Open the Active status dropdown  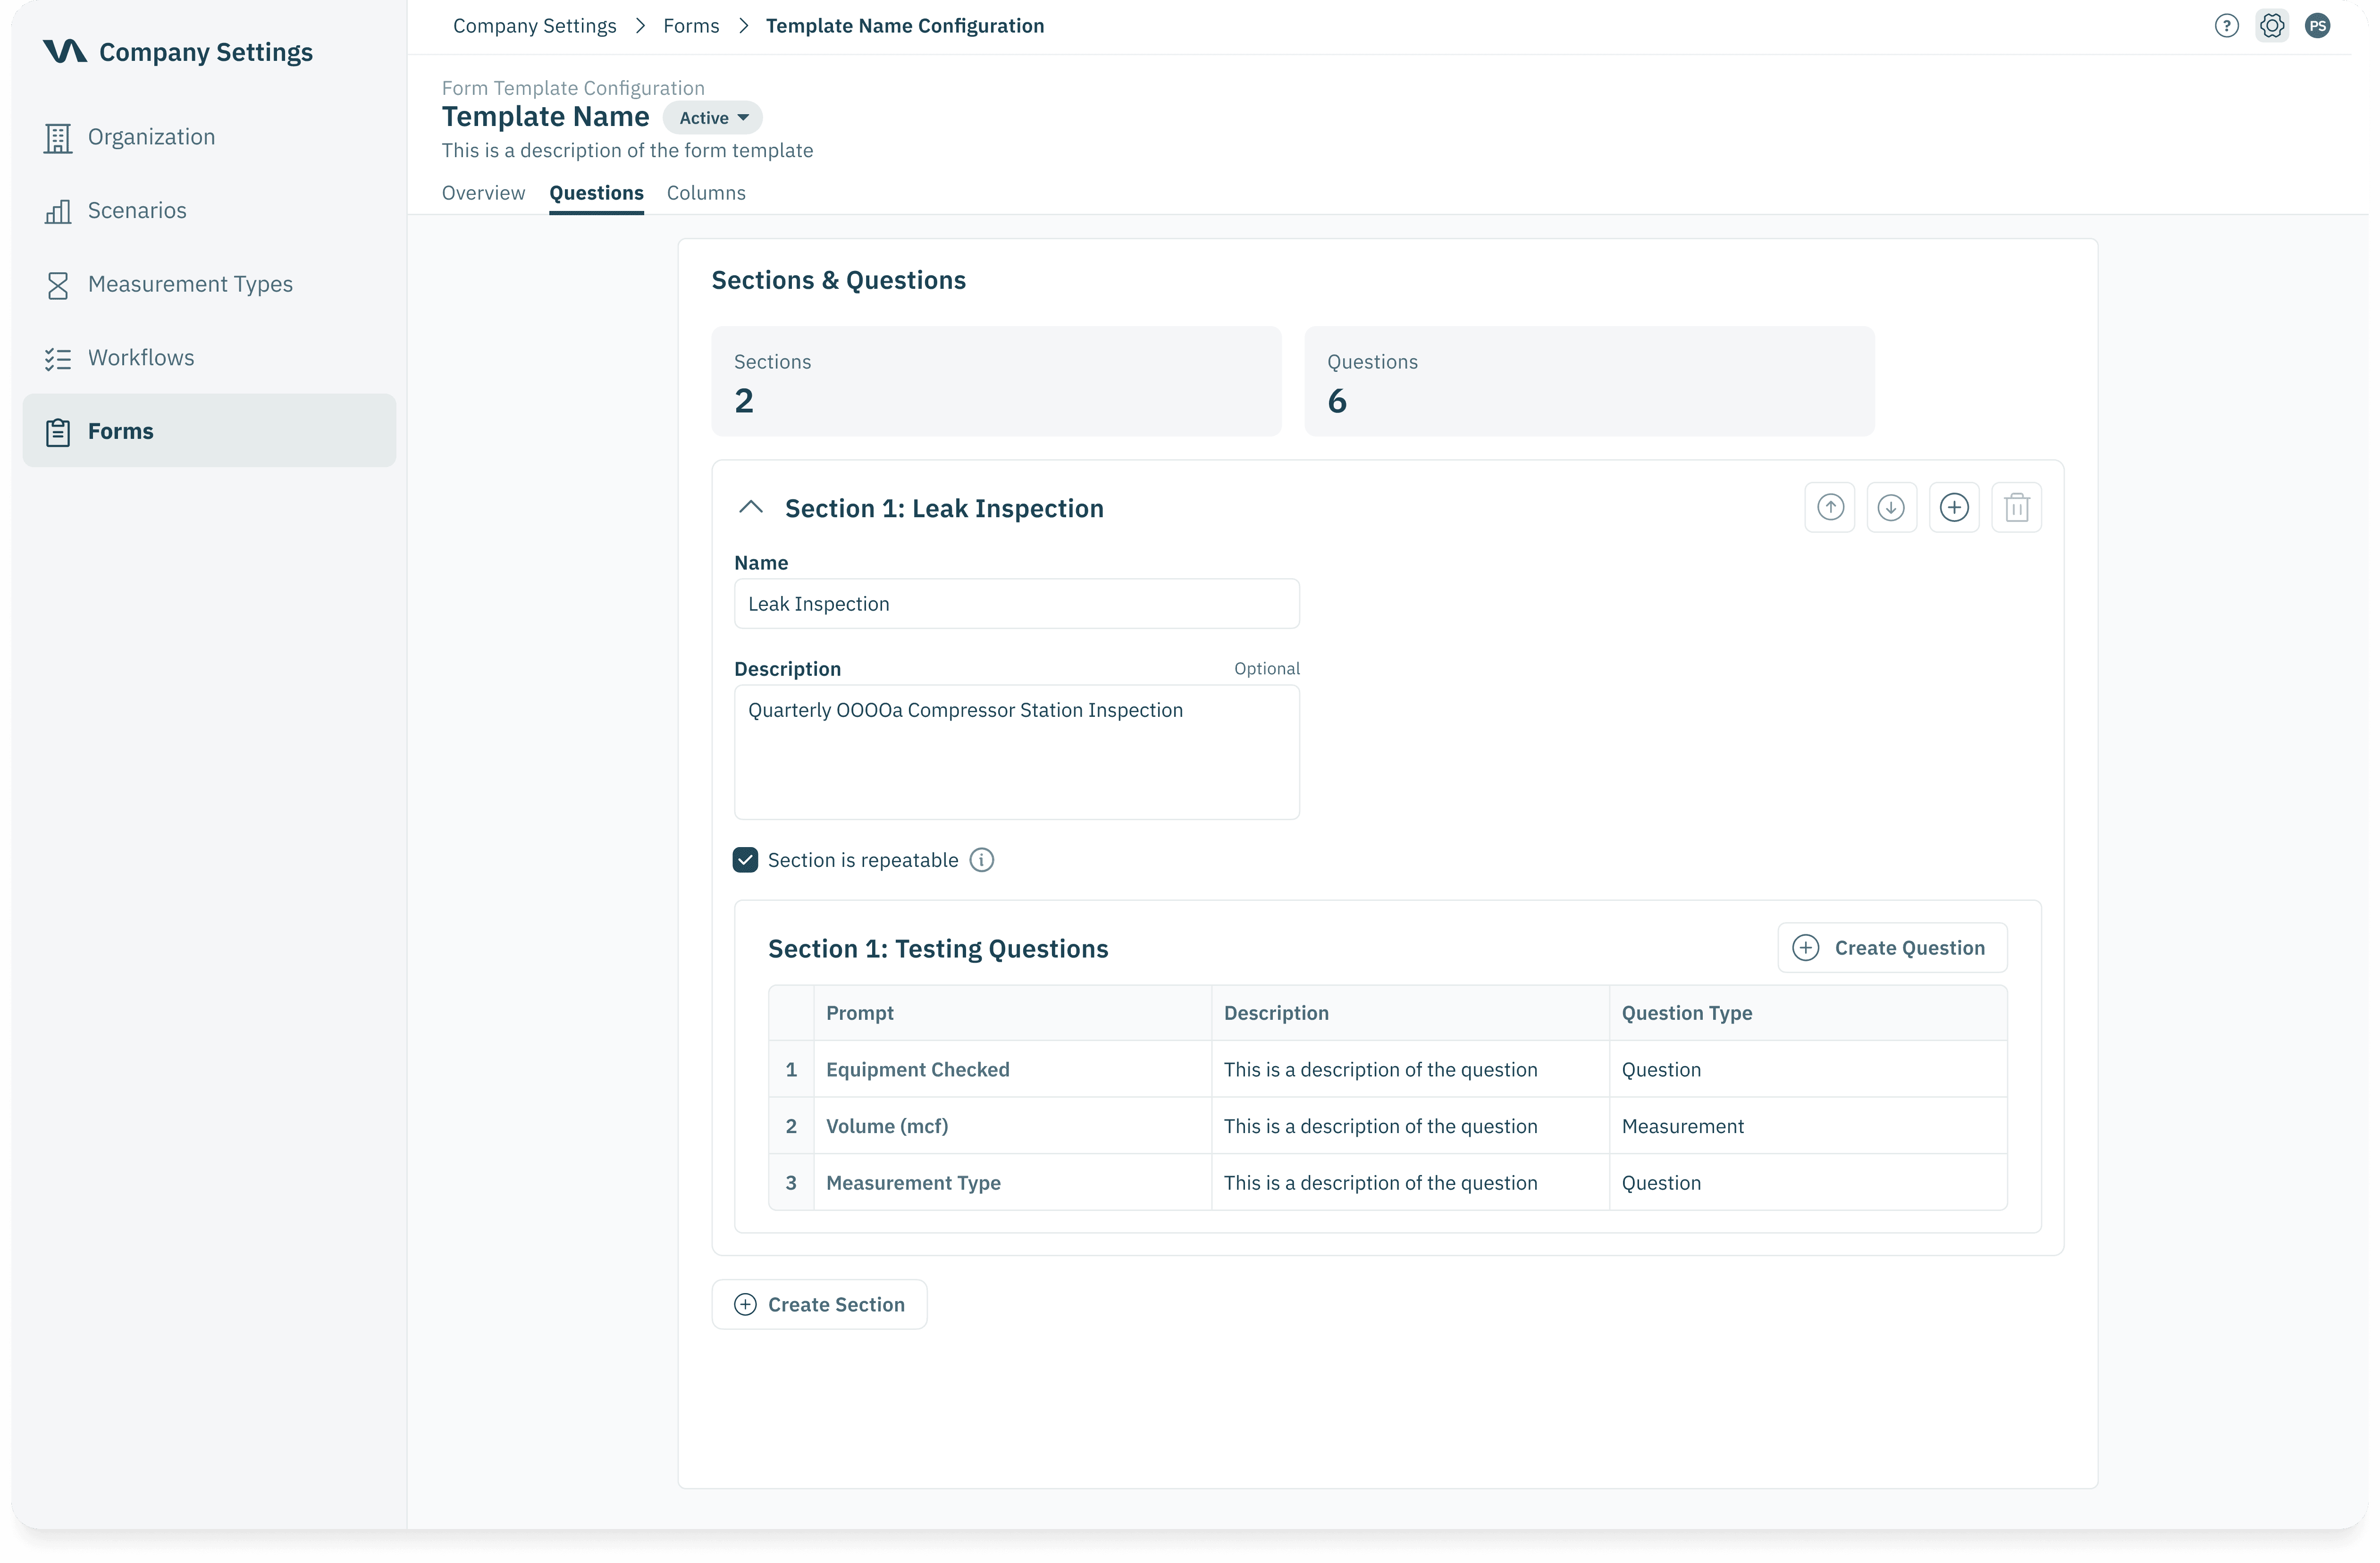713,118
